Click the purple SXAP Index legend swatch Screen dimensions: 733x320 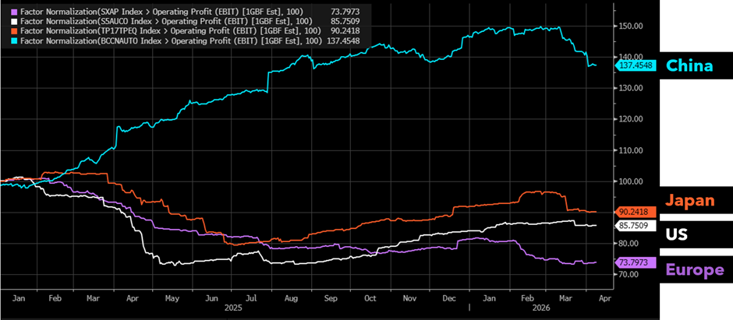tap(6, 13)
